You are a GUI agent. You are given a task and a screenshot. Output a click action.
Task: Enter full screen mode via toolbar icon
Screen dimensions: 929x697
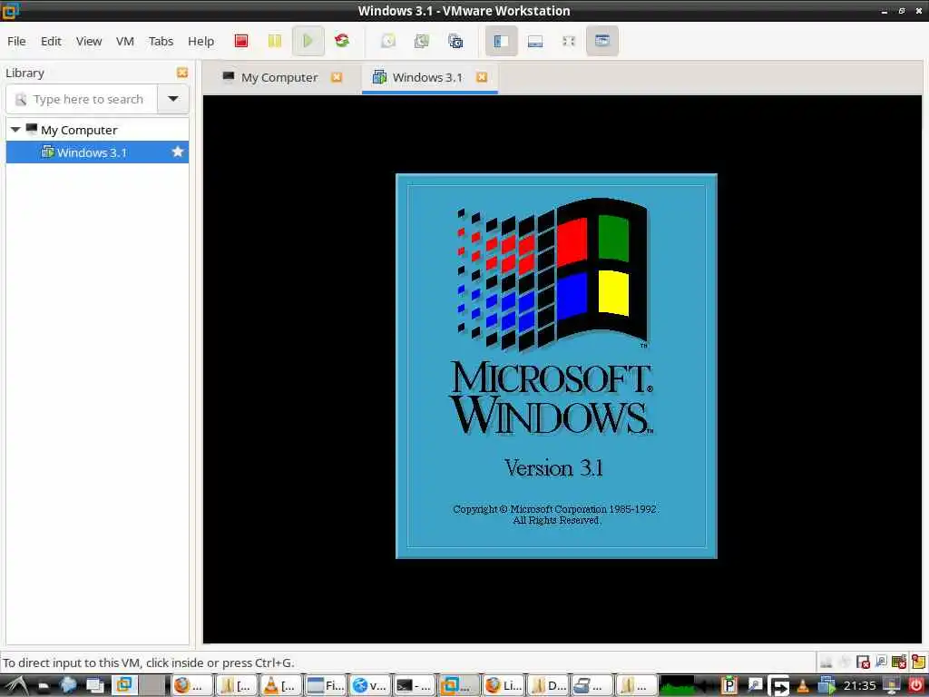pos(569,41)
